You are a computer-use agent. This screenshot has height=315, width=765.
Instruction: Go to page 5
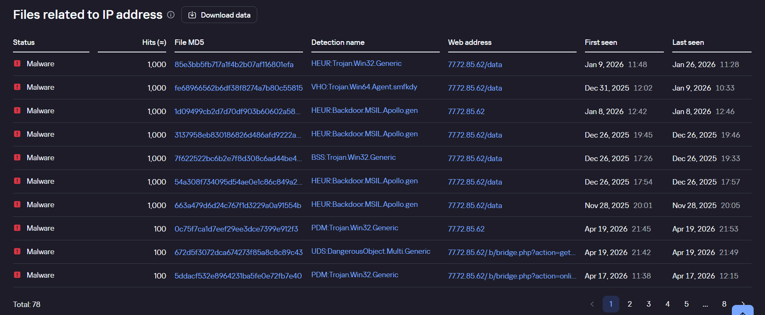pyautogui.click(x=687, y=304)
